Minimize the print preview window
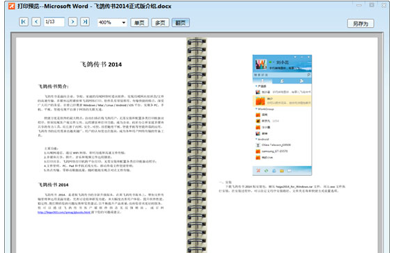 pyautogui.click(x=359, y=5)
